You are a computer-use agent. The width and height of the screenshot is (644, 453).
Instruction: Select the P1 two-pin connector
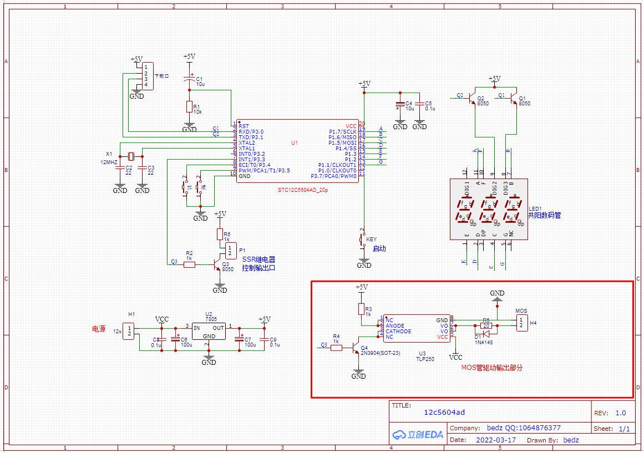(x=231, y=251)
